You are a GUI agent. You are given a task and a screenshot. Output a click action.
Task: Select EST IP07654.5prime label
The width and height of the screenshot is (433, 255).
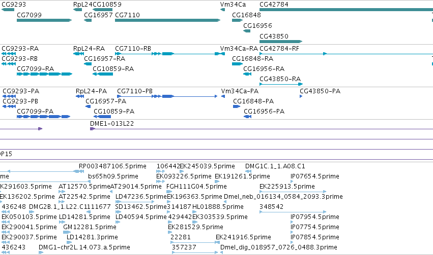315,176
